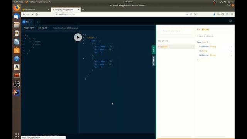
Task: Open Files manager from dock
Action: [17, 25]
